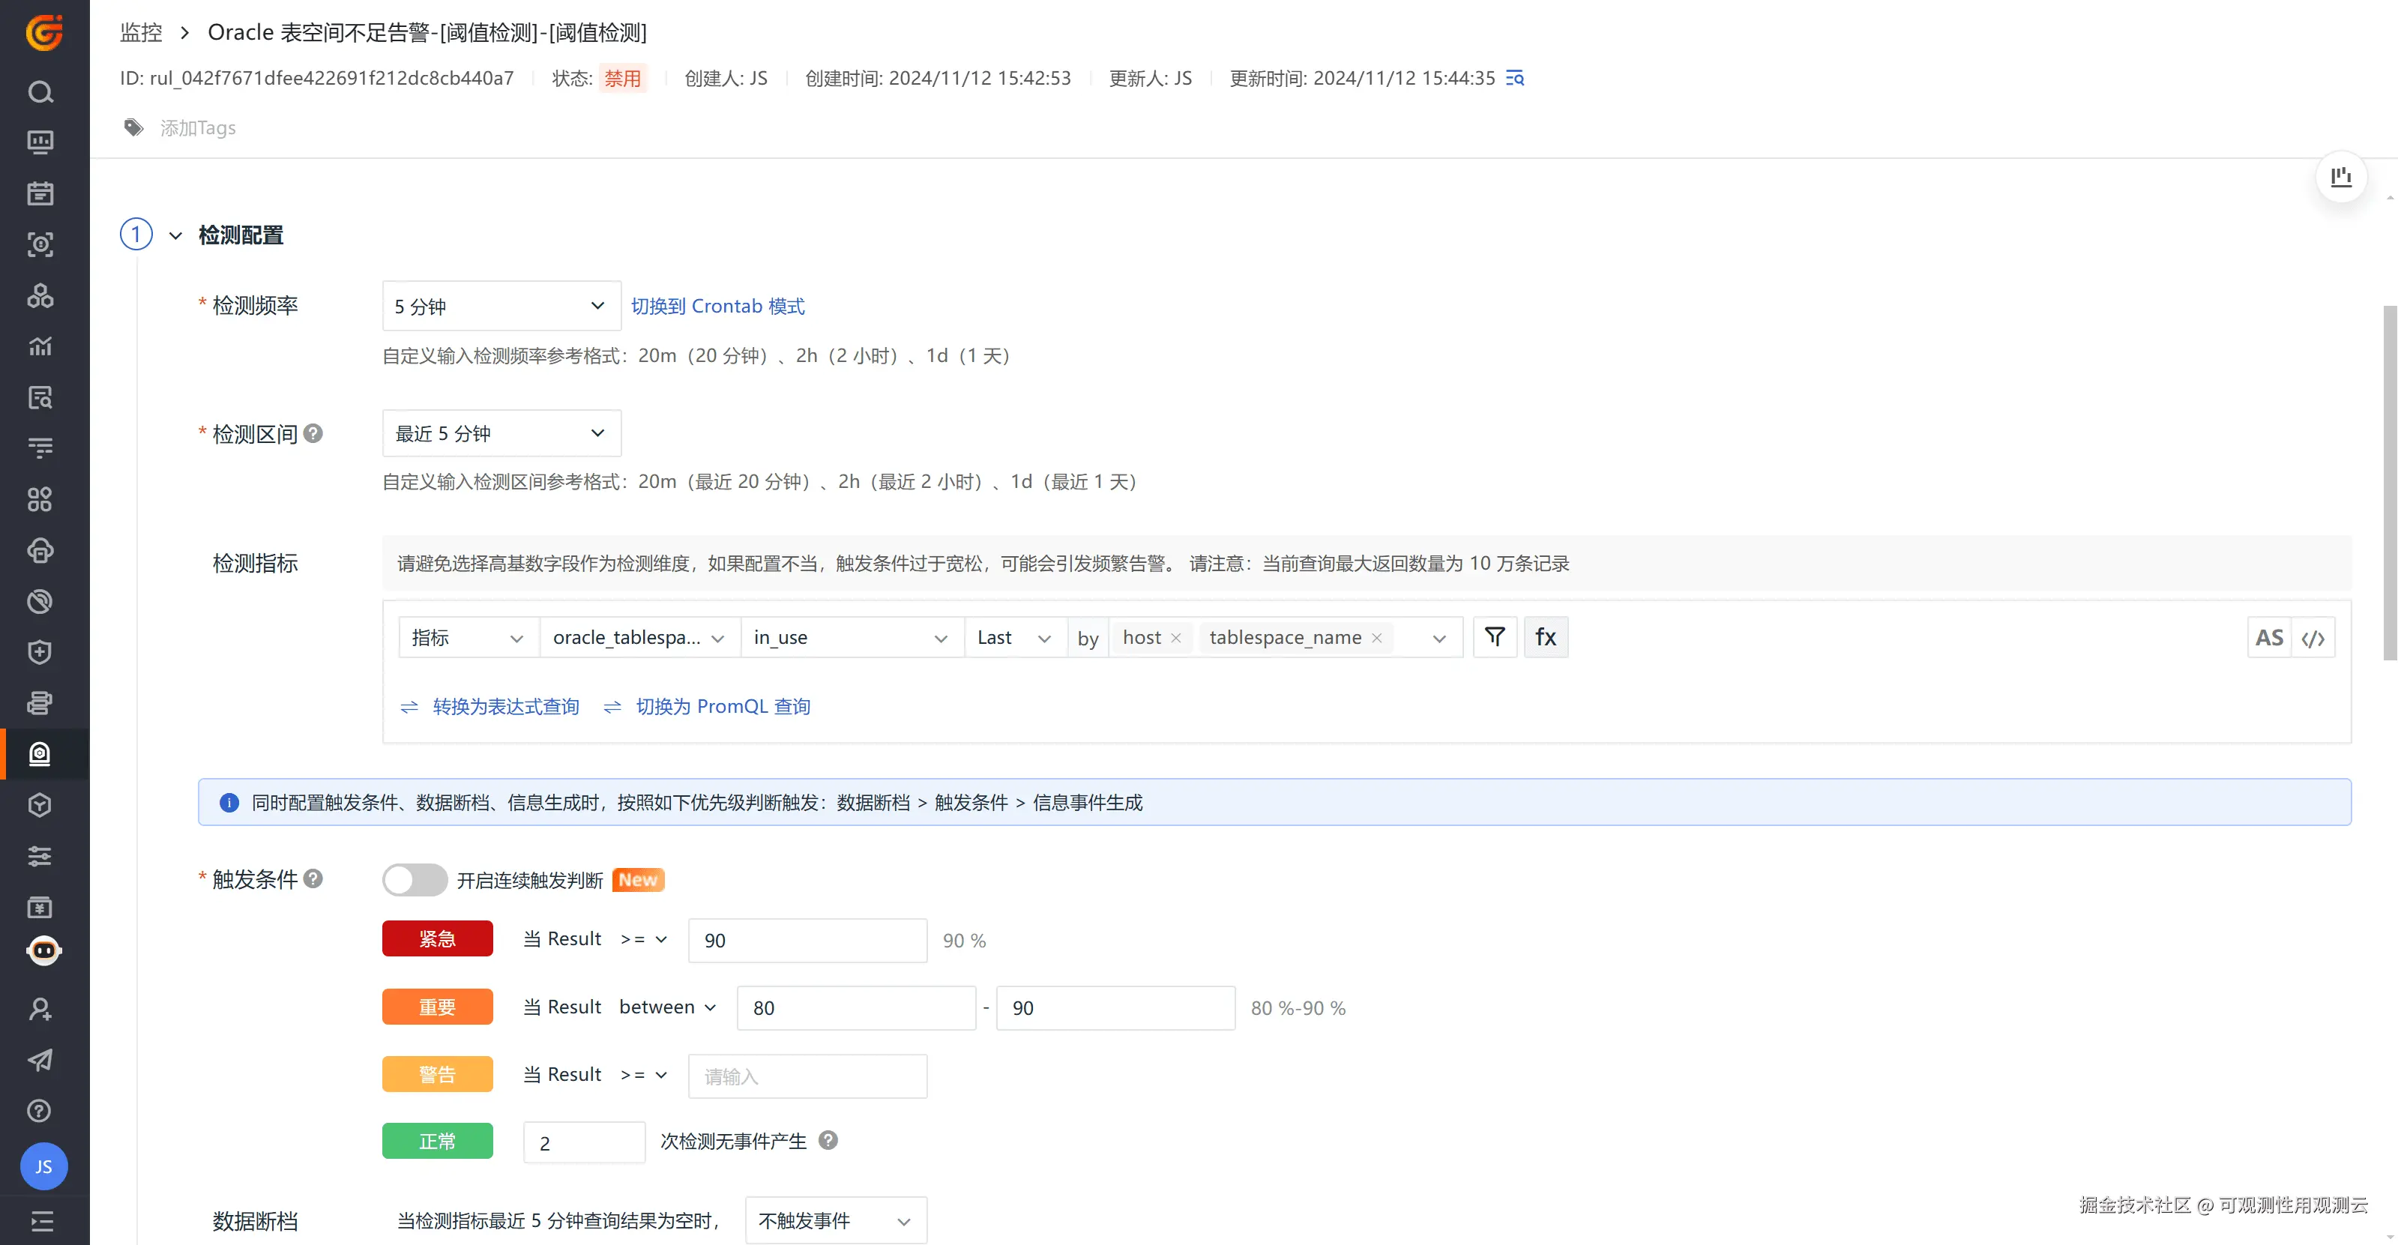Image resolution: width=2398 pixels, height=1245 pixels.
Task: Remove the tablespace_name tag from the group by
Action: 1377,639
